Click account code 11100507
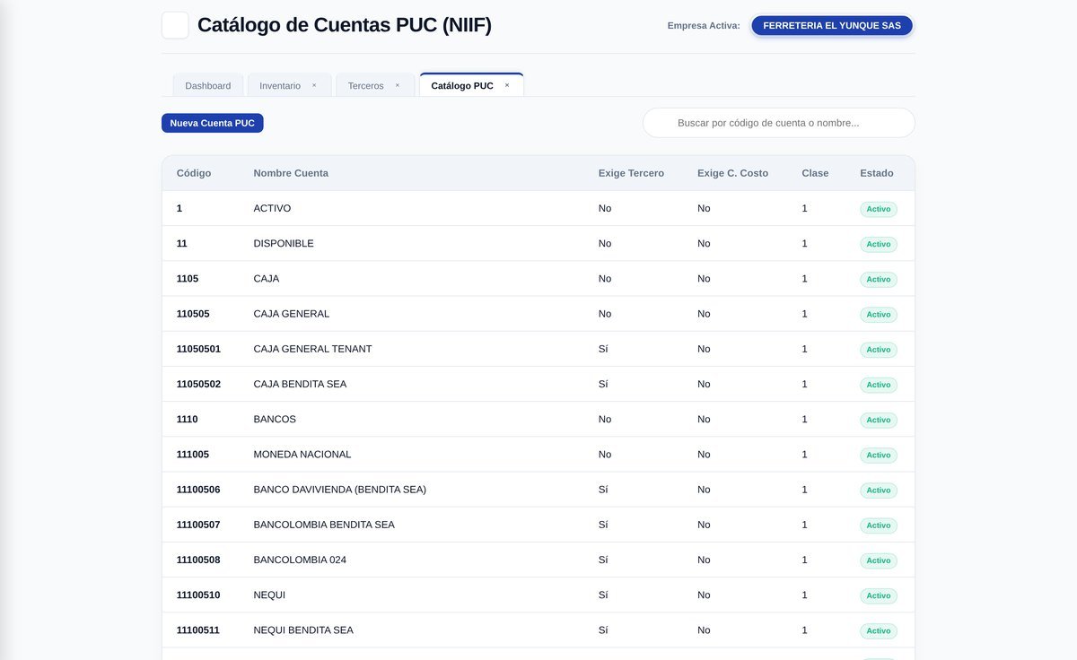This screenshot has height=660, width=1077. coord(198,525)
